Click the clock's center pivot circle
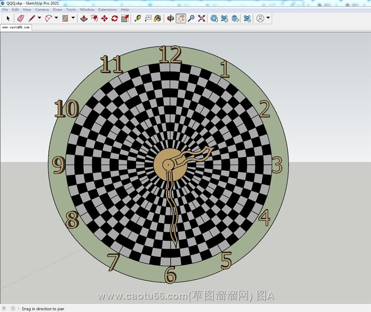 click(x=168, y=164)
